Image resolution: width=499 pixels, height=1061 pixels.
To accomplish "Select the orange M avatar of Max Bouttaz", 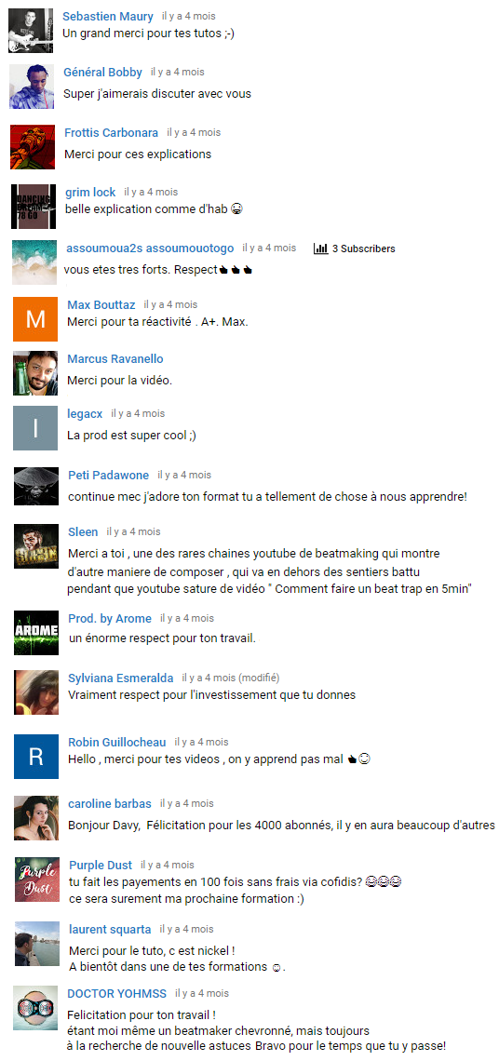I will (35, 318).
